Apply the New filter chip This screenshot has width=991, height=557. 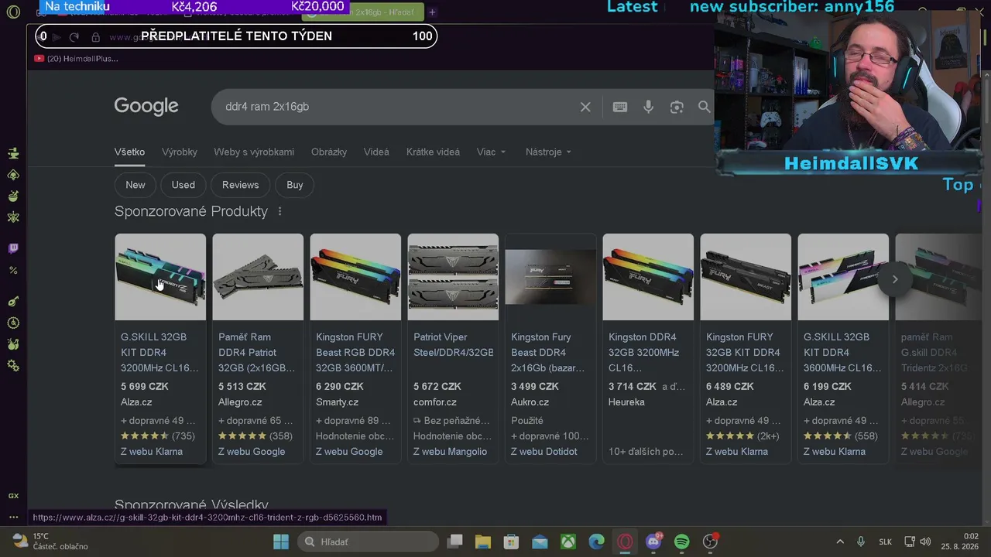(x=135, y=185)
